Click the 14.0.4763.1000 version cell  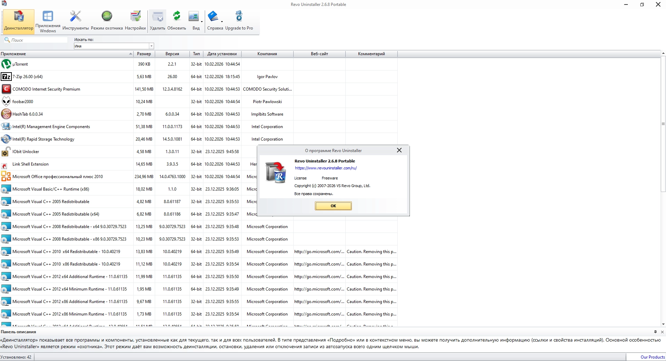pyautogui.click(x=172, y=177)
